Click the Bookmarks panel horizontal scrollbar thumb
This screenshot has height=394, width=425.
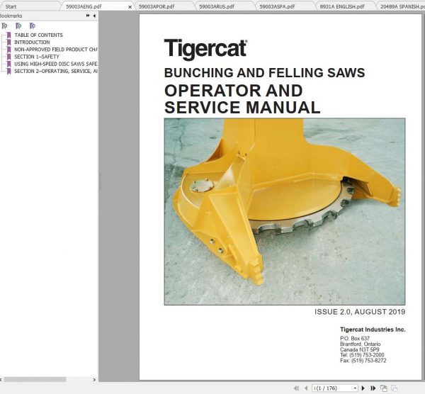click(35, 379)
